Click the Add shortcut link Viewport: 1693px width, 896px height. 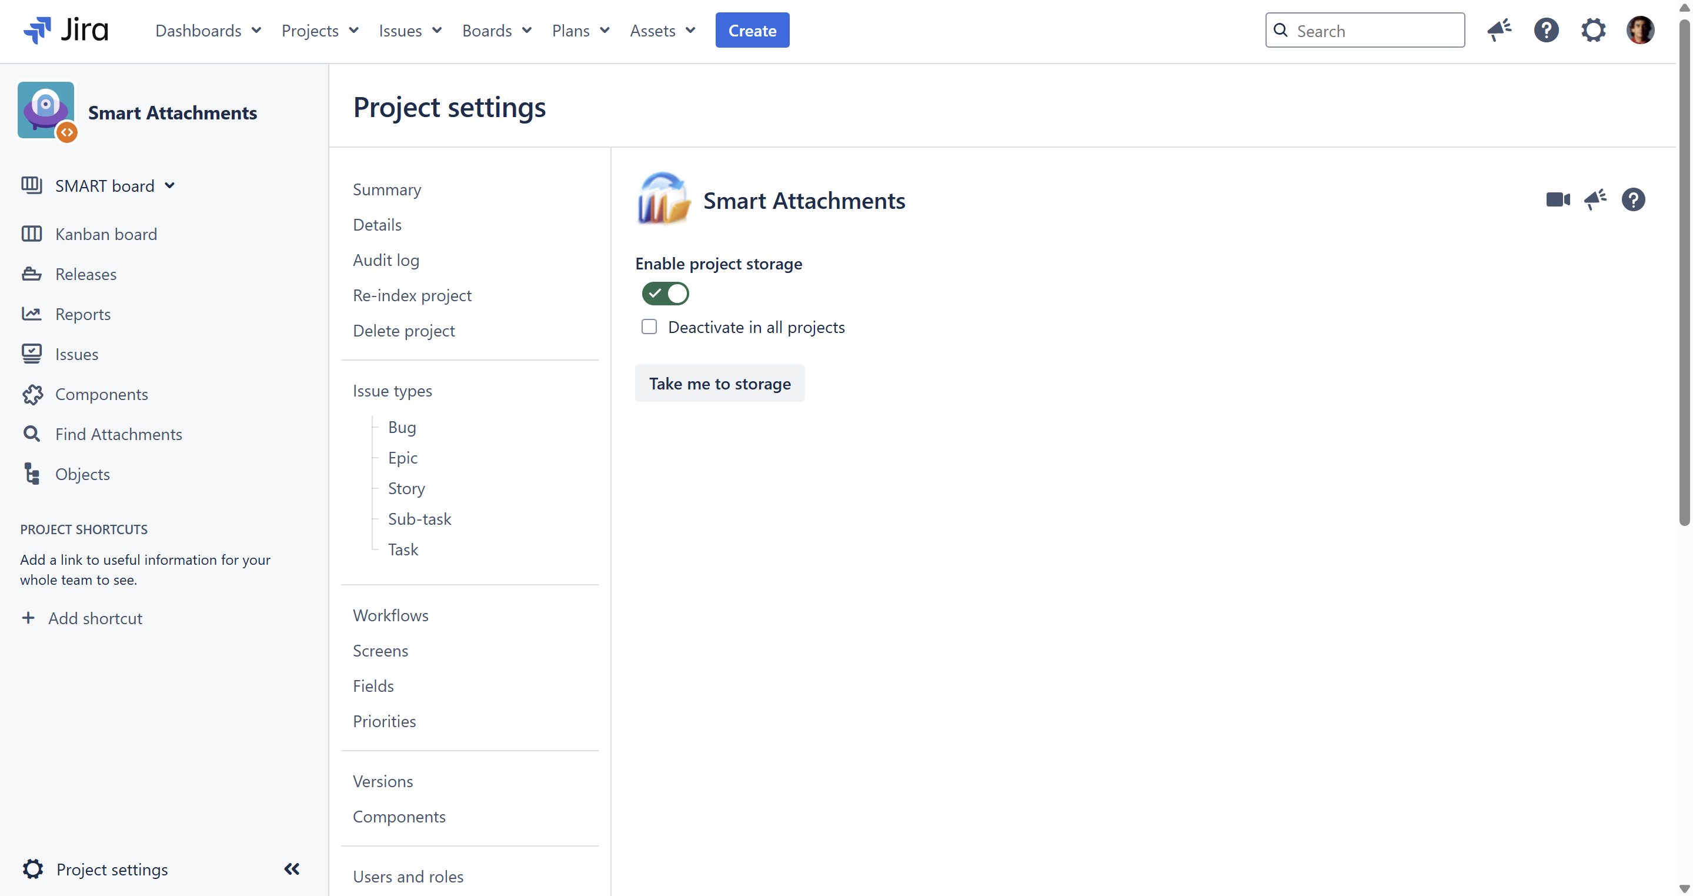click(x=95, y=618)
